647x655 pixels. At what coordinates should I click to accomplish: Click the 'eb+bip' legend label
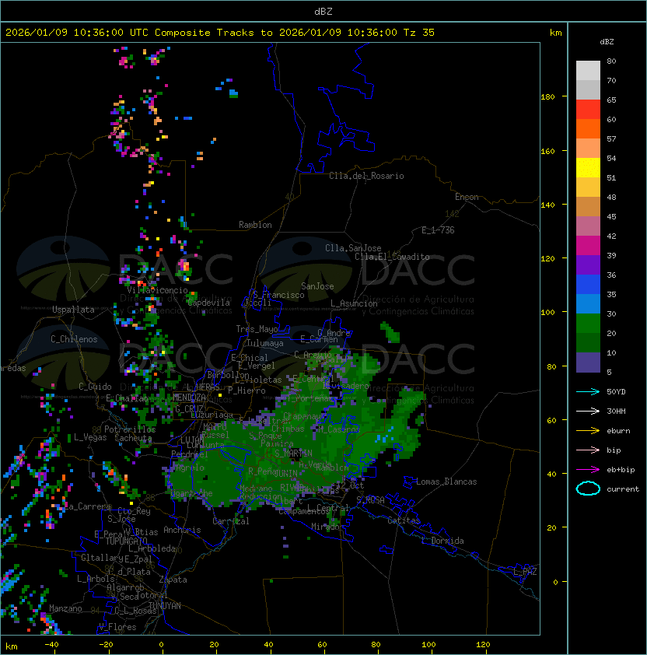click(x=621, y=470)
